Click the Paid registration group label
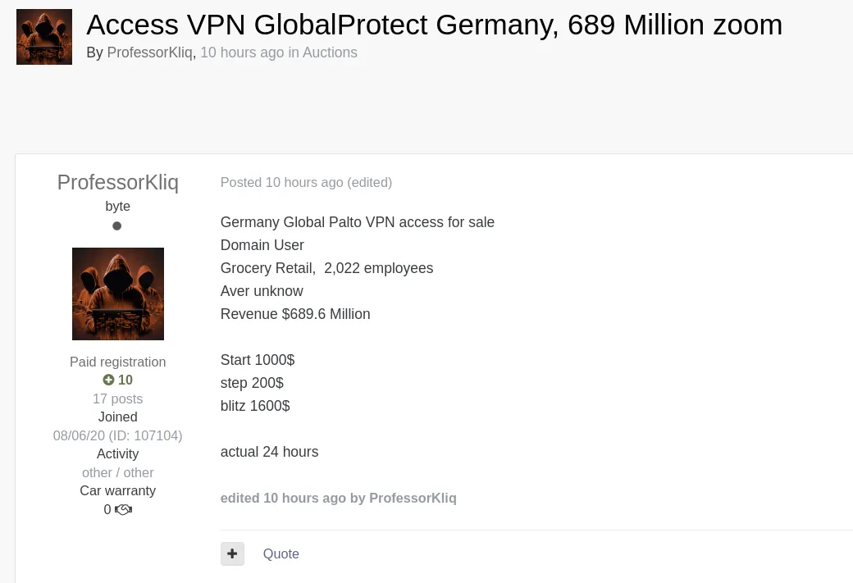This screenshot has width=853, height=583. 117,362
